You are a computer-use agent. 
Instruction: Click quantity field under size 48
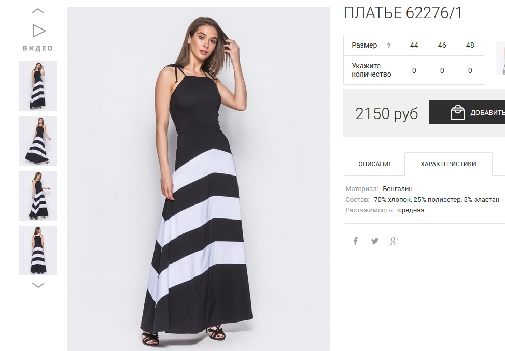(470, 70)
